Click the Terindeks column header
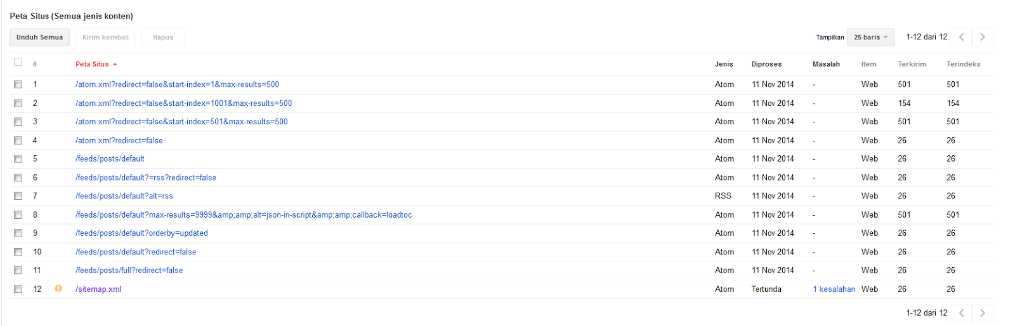1015x326 pixels. point(963,64)
